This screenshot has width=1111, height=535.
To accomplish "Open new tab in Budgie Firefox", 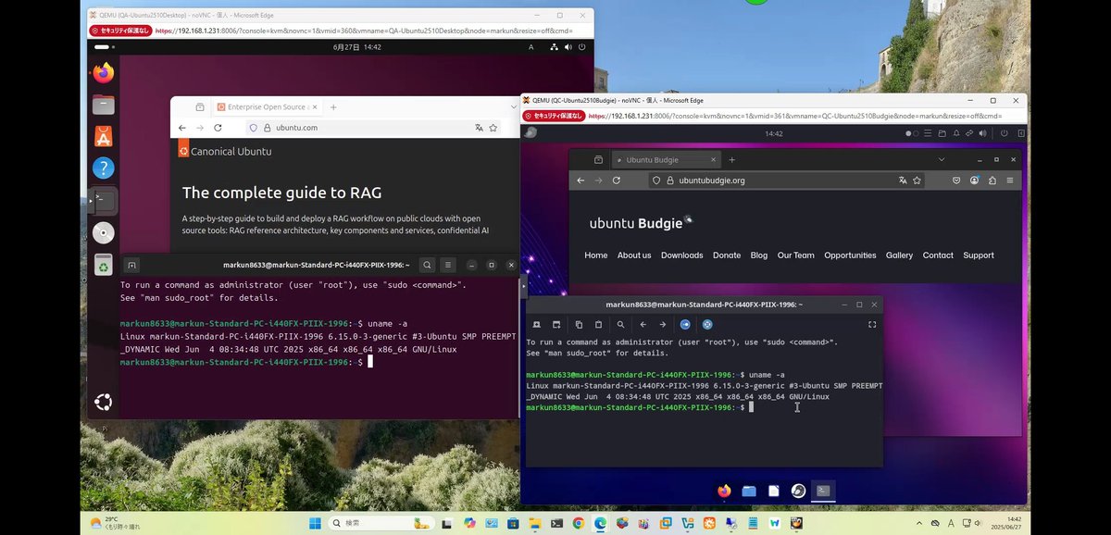I will click(731, 160).
